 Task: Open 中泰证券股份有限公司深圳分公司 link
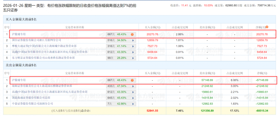[x=32, y=103]
